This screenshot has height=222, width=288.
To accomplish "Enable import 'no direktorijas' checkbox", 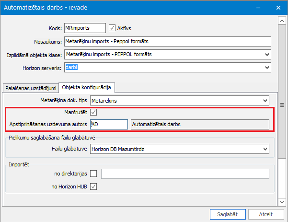I will pos(94,174).
